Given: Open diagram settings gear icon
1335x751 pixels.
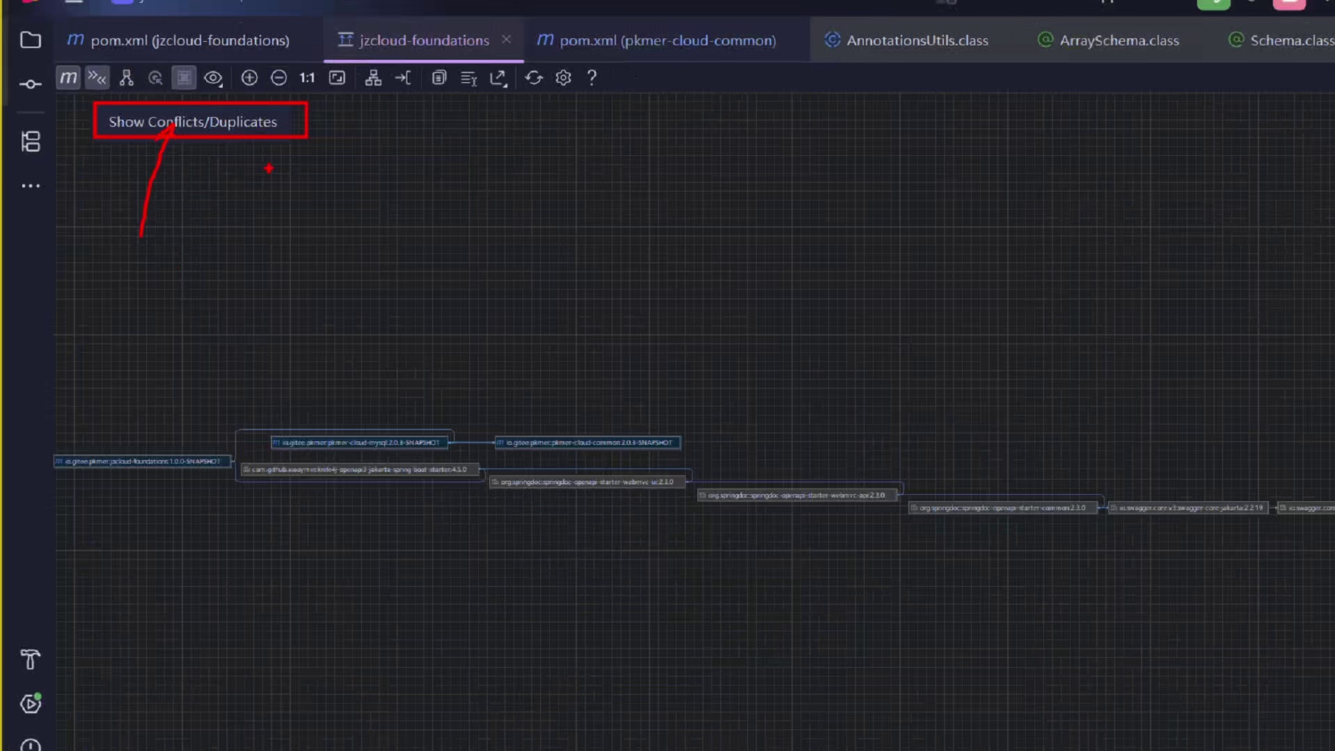Looking at the screenshot, I should point(563,78).
